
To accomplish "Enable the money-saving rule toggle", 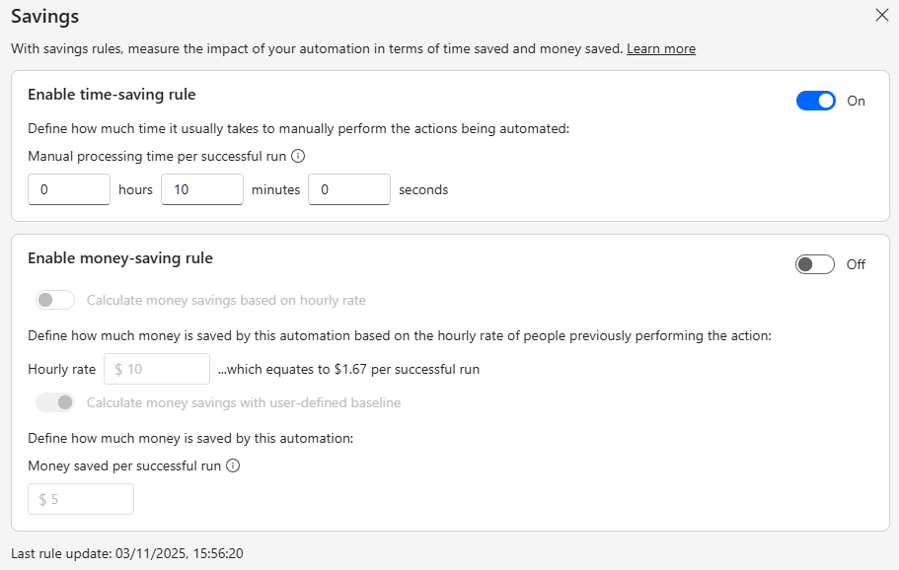I will [815, 263].
